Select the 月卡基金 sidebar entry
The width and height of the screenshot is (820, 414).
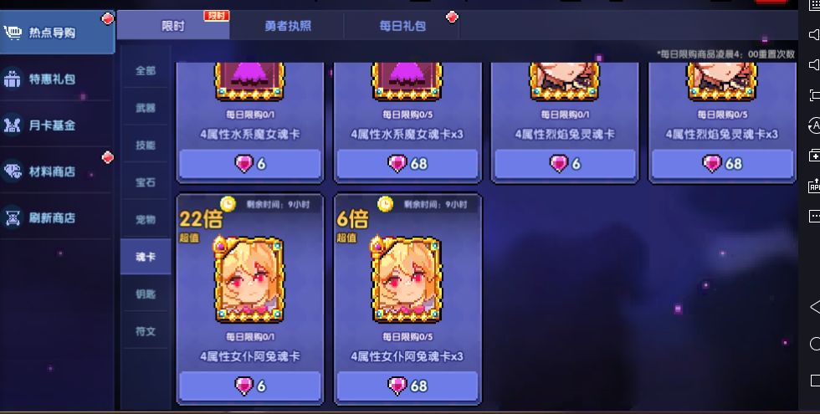click(57, 125)
